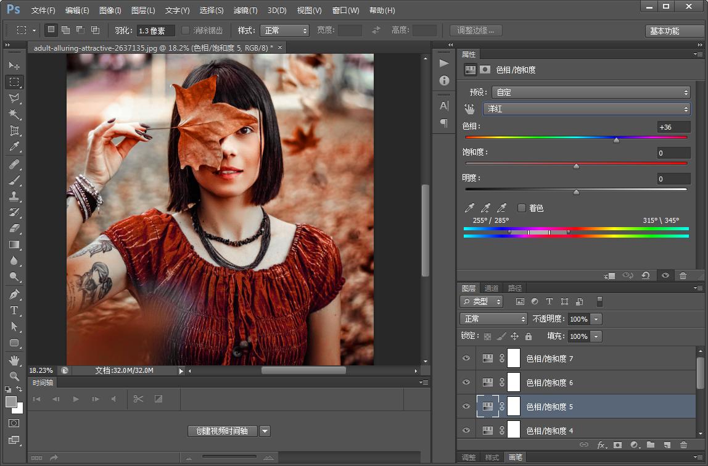The height and width of the screenshot is (466, 708).
Task: Delete layer with Layers panel trash icon
Action: (x=683, y=444)
